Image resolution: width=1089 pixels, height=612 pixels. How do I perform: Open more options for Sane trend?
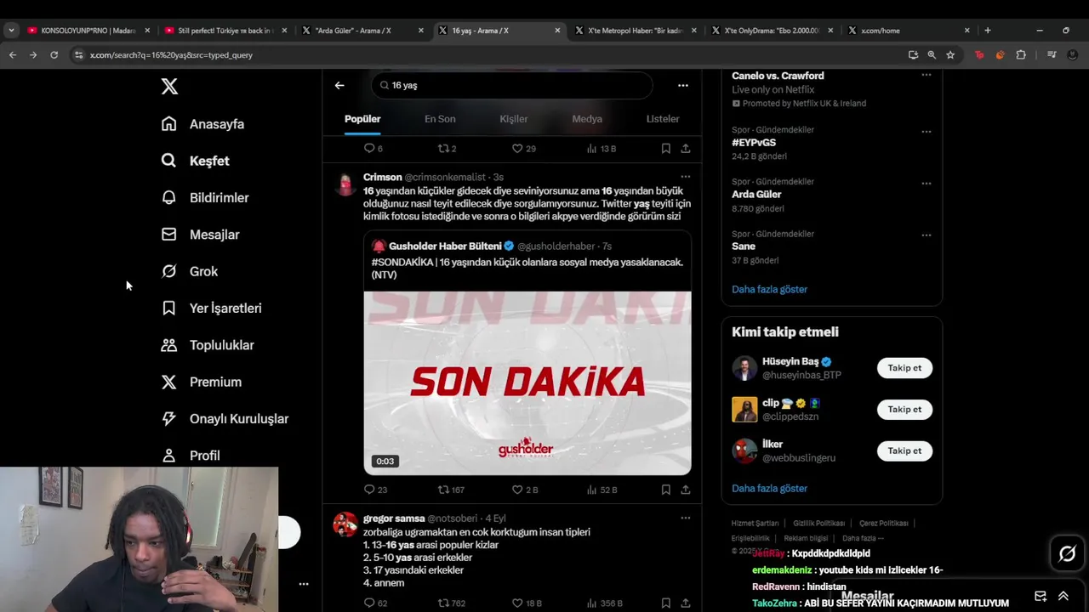pos(926,235)
